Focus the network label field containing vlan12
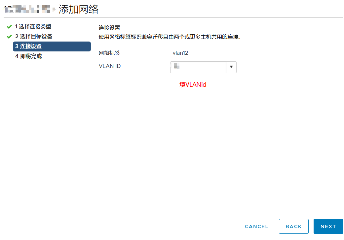Viewport: 344px width, 240px height. (228, 53)
